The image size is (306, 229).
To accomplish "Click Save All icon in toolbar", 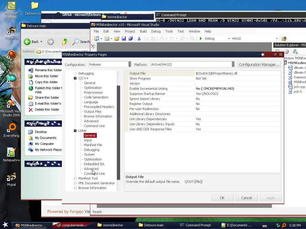I will coord(131,38).
